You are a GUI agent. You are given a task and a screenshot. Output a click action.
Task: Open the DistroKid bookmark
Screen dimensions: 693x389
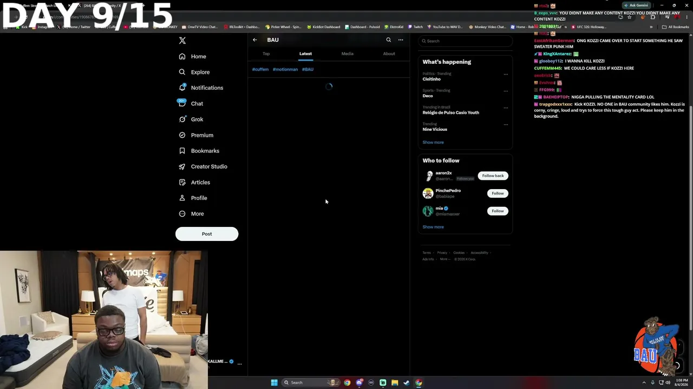pyautogui.click(x=394, y=27)
